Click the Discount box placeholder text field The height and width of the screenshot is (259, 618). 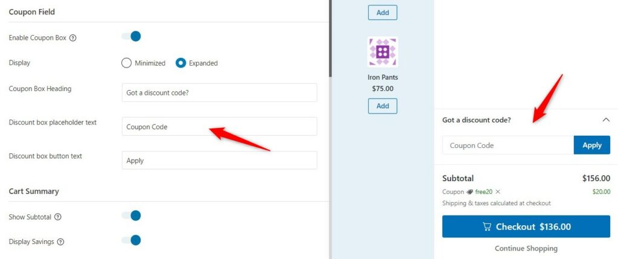220,127
